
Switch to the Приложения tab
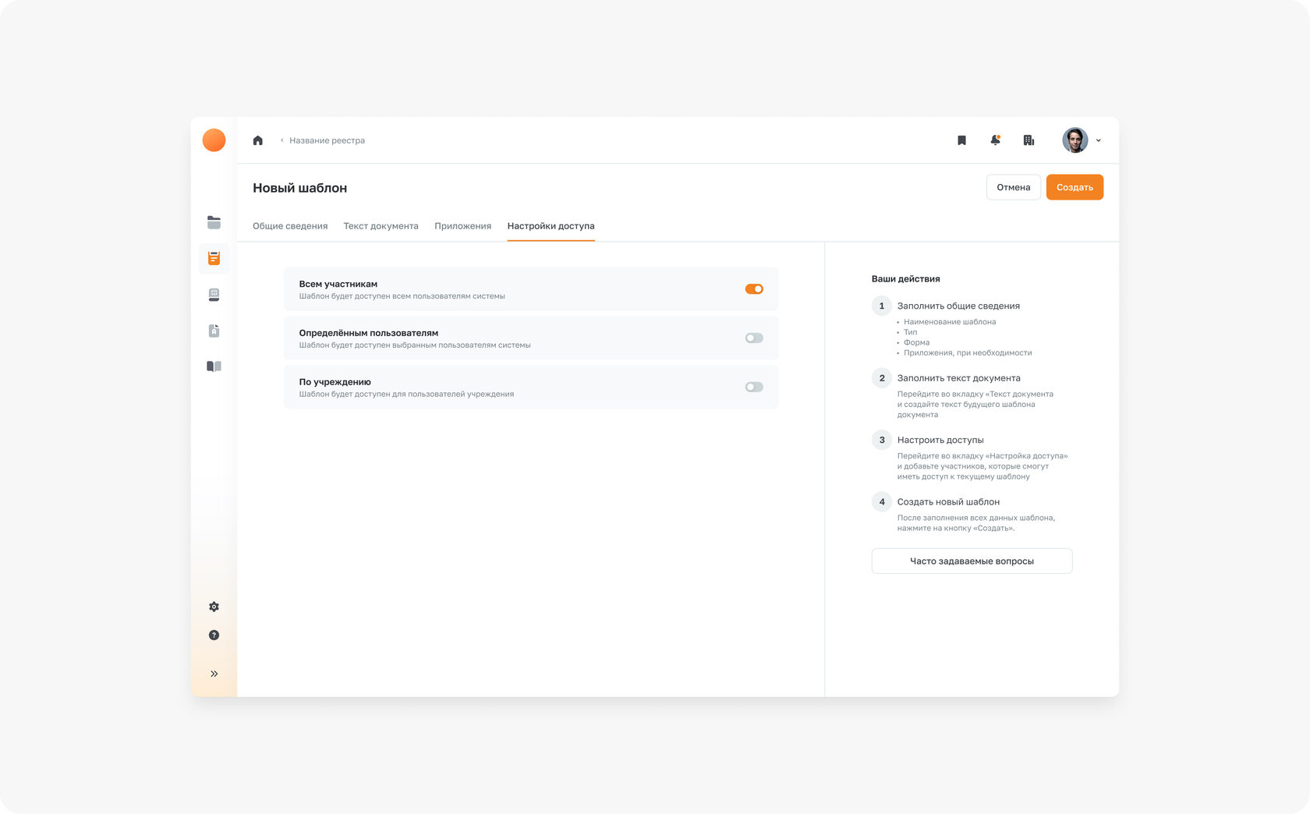click(462, 226)
